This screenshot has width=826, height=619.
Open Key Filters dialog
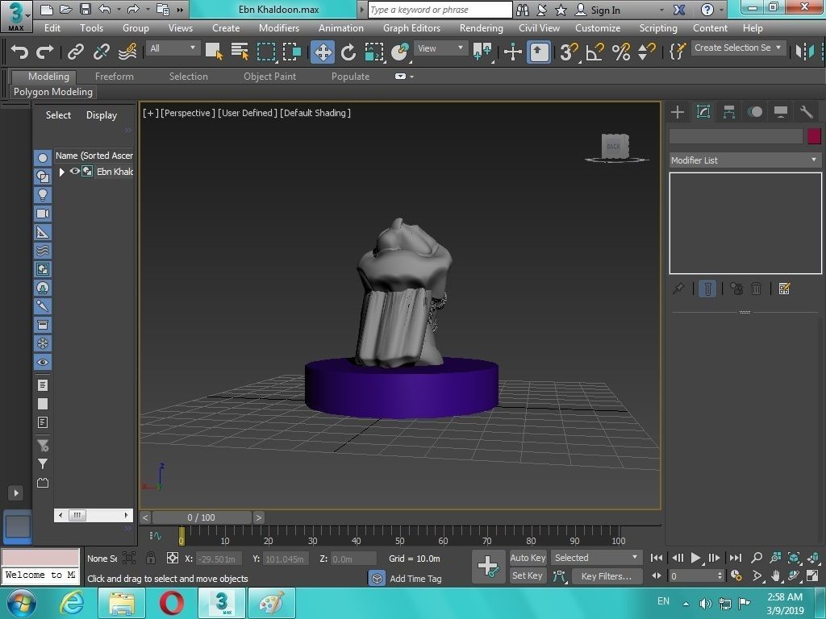click(607, 575)
